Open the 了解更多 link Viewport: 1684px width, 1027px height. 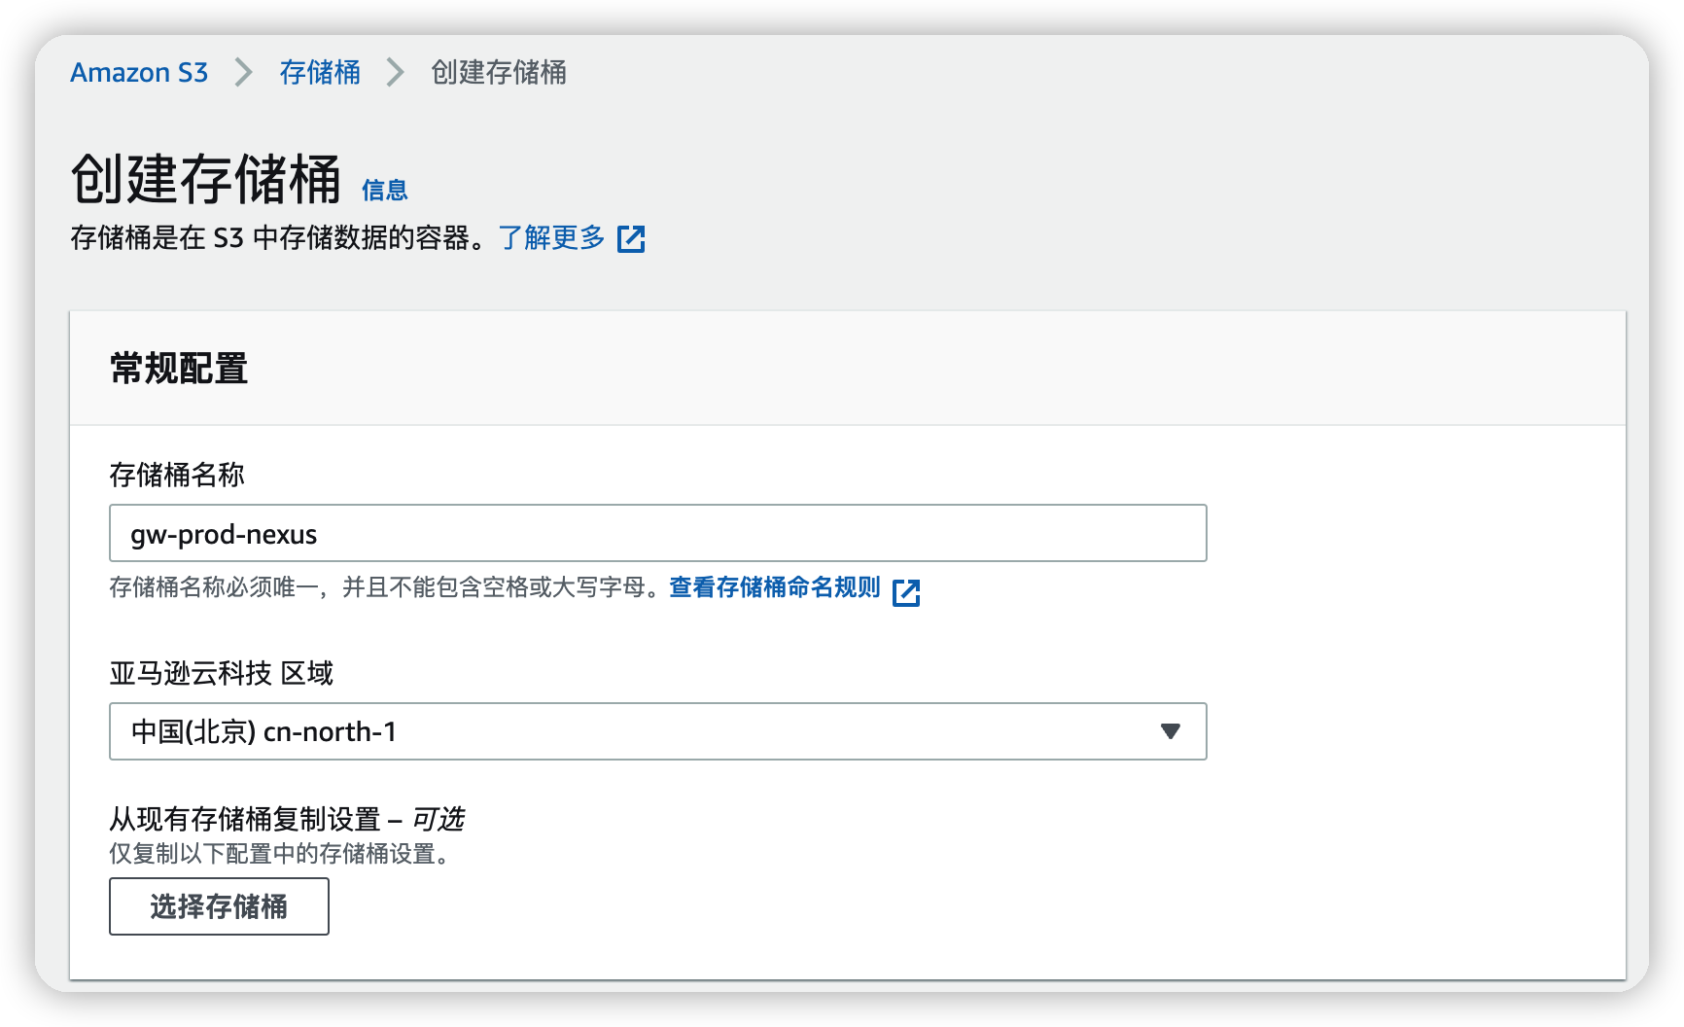(x=551, y=238)
